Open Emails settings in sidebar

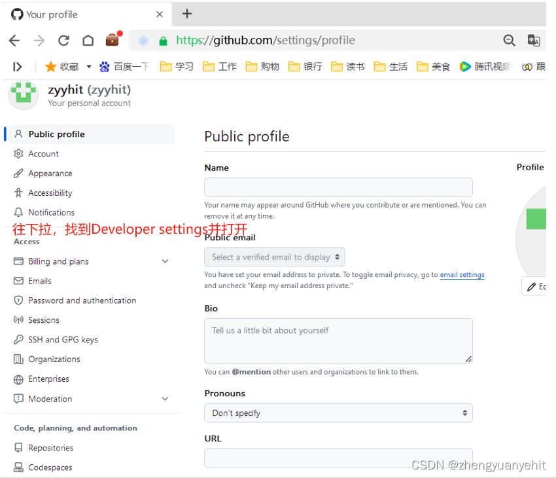(32, 281)
